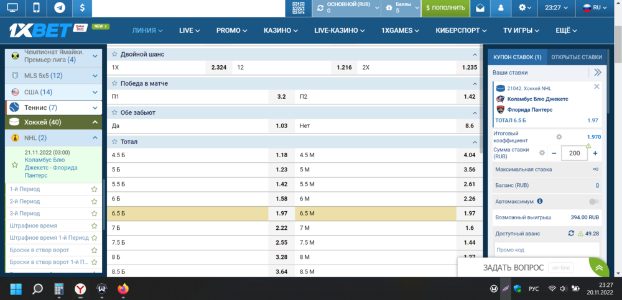The height and width of the screenshot is (300, 622).
Task: Open the user profile icon
Action: 501,7
